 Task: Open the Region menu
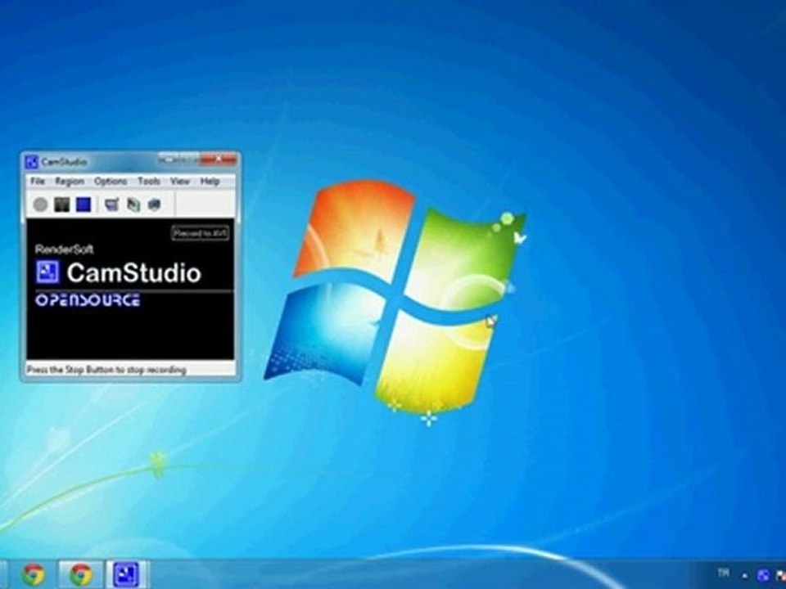(70, 181)
